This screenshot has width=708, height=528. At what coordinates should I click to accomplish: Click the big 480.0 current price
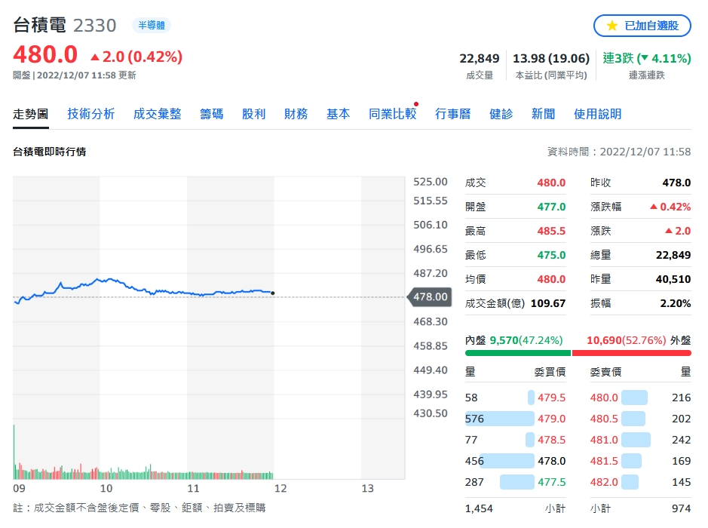coord(45,55)
